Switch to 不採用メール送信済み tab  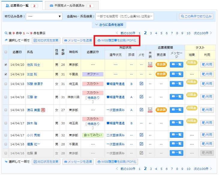(x=72, y=6)
